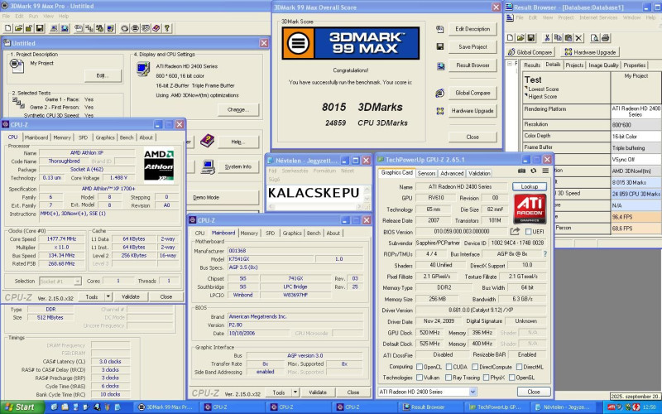
Task: Click the ATI Radeon logo in GPU-Z
Action: tap(530, 209)
